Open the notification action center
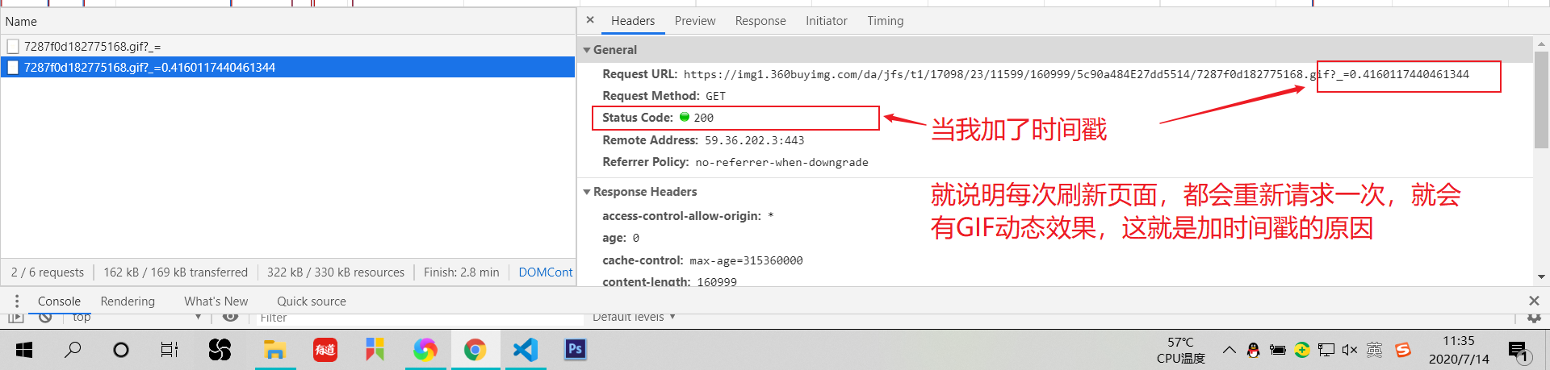Viewport: 1550px width, 370px height. click(x=1519, y=350)
